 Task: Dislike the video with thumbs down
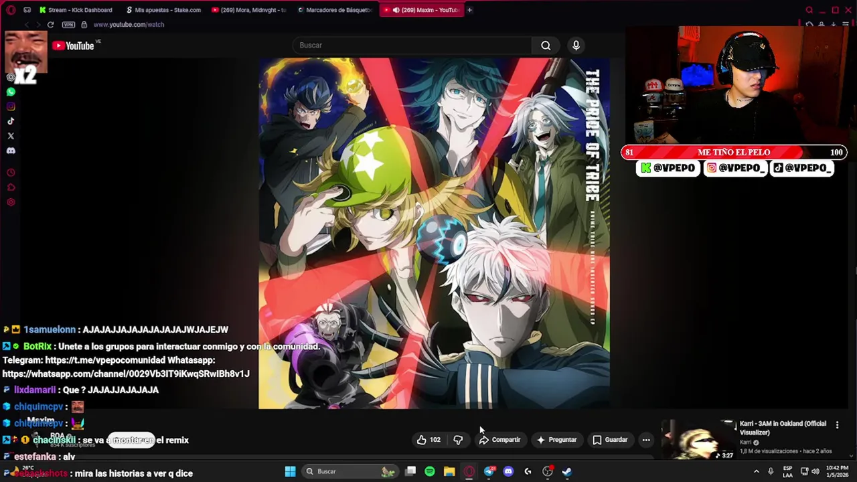point(459,440)
